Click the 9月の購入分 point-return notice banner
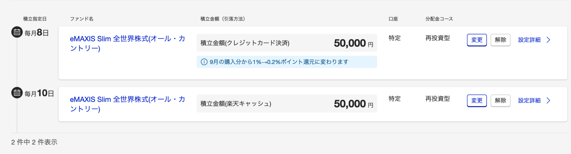 (287, 62)
